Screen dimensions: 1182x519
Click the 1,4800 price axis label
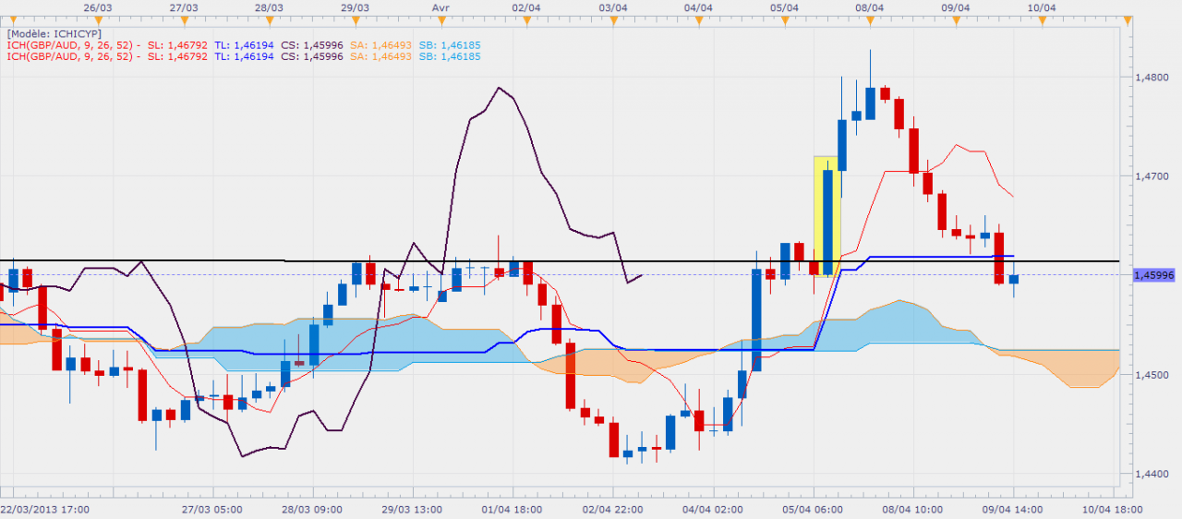point(1152,78)
